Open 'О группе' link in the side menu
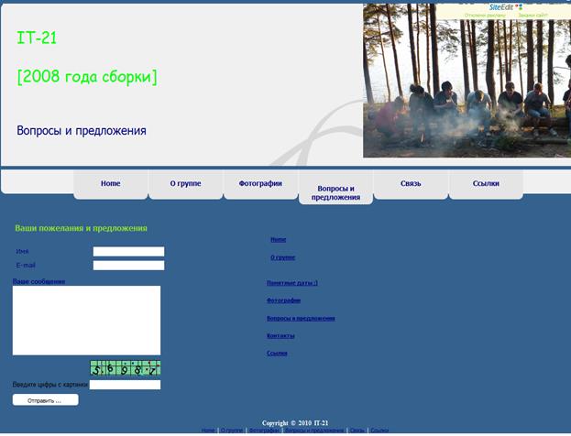 coord(282,257)
